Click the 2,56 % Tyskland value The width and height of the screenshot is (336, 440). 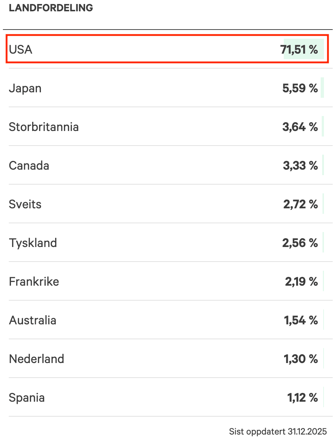click(x=300, y=243)
